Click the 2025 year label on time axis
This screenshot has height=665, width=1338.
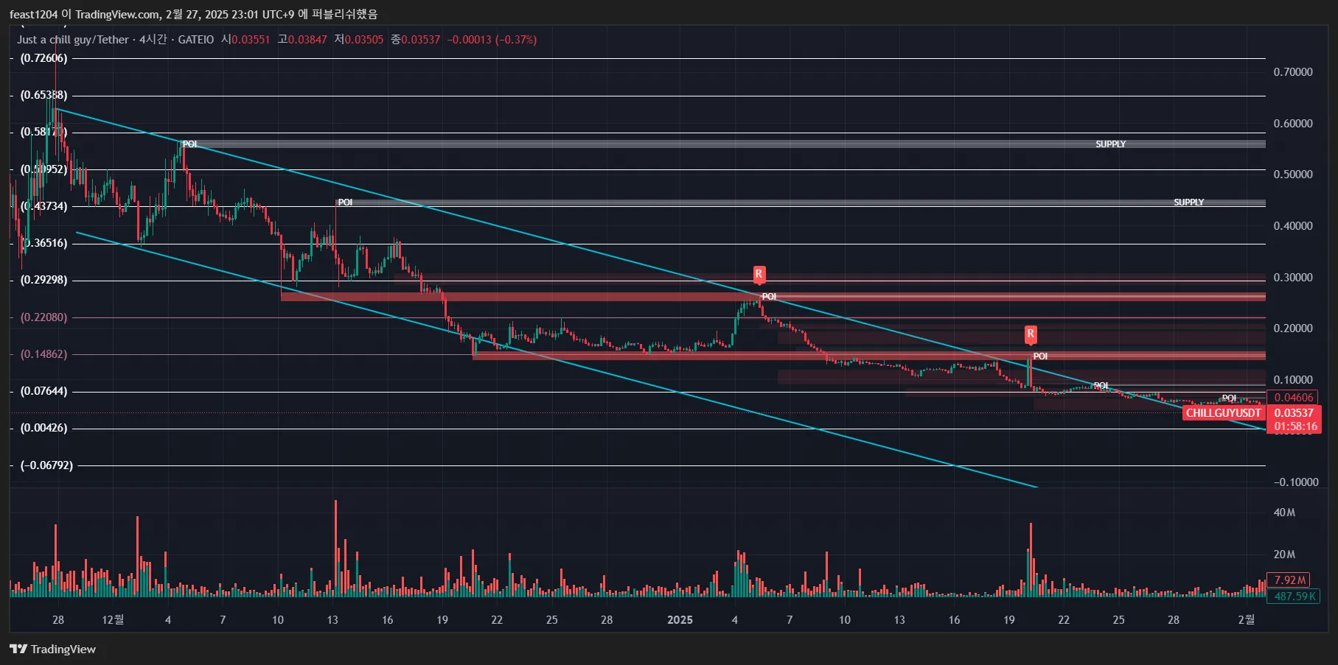click(680, 620)
